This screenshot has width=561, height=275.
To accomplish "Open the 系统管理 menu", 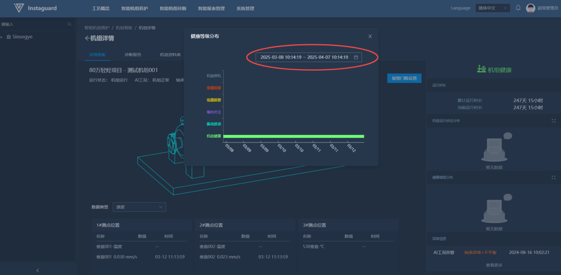I will [245, 8].
